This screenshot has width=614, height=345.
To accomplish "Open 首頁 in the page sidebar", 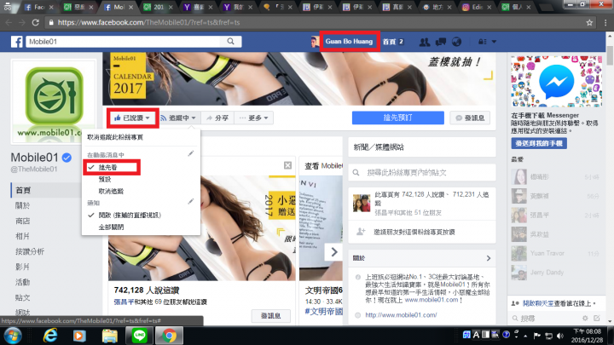I will pos(23,190).
